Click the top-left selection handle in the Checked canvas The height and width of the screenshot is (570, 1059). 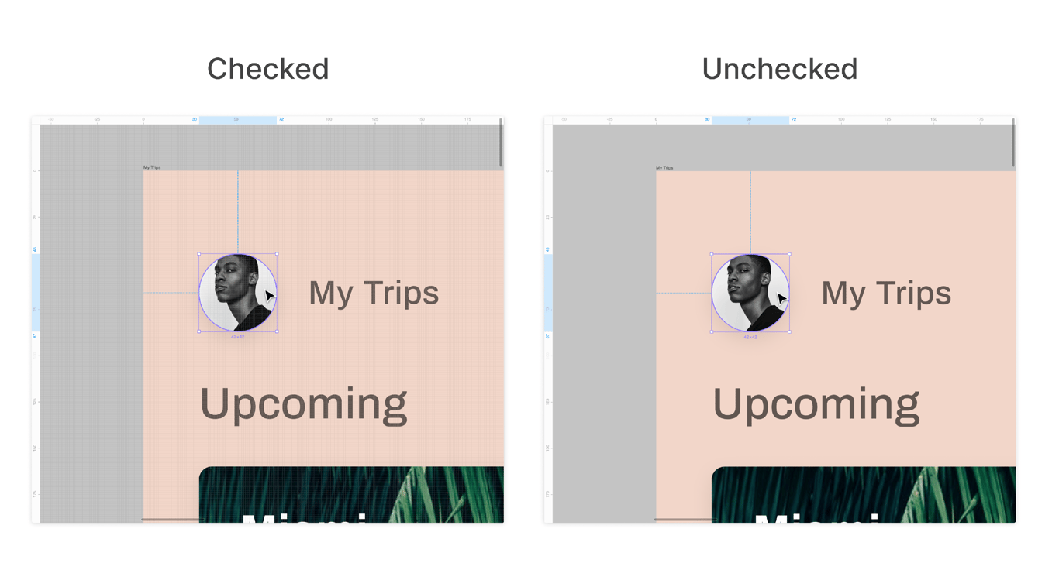coord(199,254)
